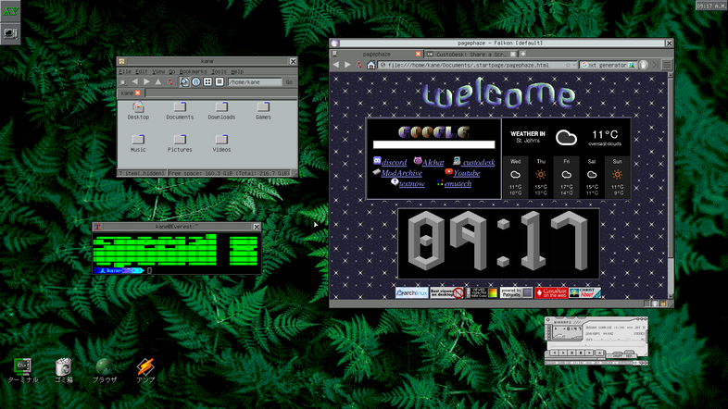Click the search folder icon in file manager toolbar
This screenshot has width=728, height=409.
tap(184, 82)
